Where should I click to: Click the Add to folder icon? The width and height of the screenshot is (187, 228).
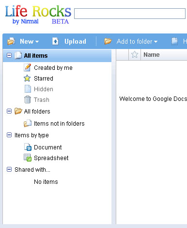(x=108, y=41)
